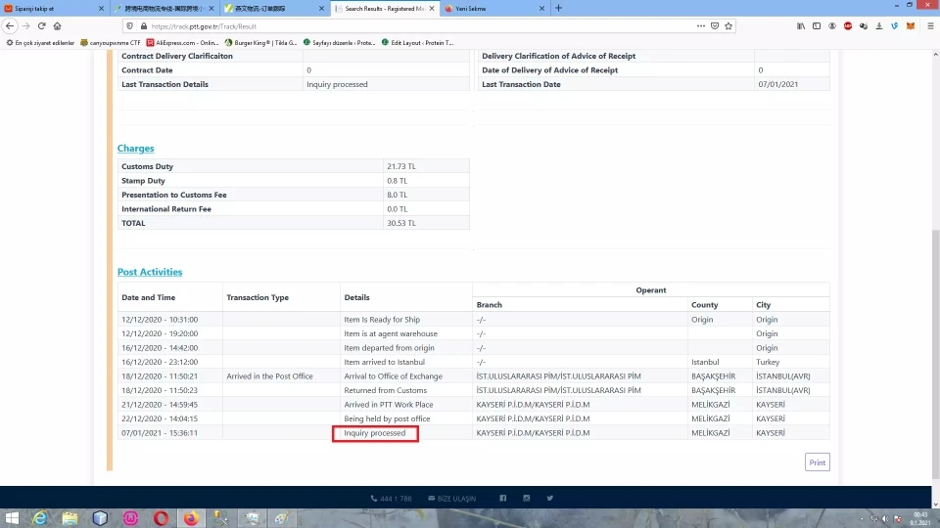
Task: Click the taskbar clock
Action: coord(920,518)
